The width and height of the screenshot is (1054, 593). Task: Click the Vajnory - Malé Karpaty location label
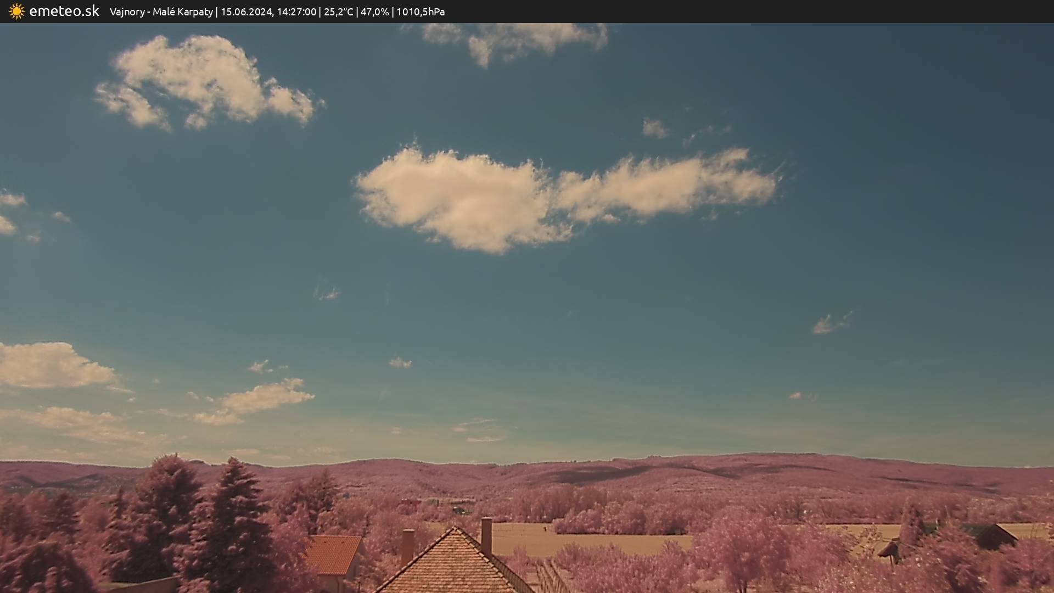161,12
